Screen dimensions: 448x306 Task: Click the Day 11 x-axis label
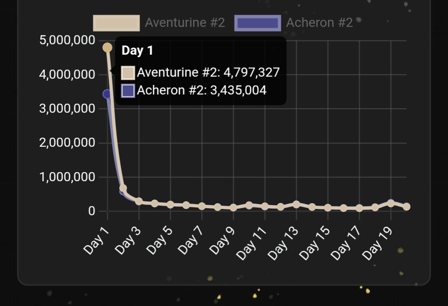(252, 244)
